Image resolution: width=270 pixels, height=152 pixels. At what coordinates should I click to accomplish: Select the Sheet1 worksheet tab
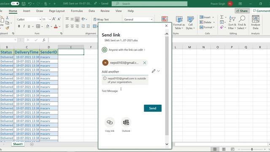(x=18, y=144)
